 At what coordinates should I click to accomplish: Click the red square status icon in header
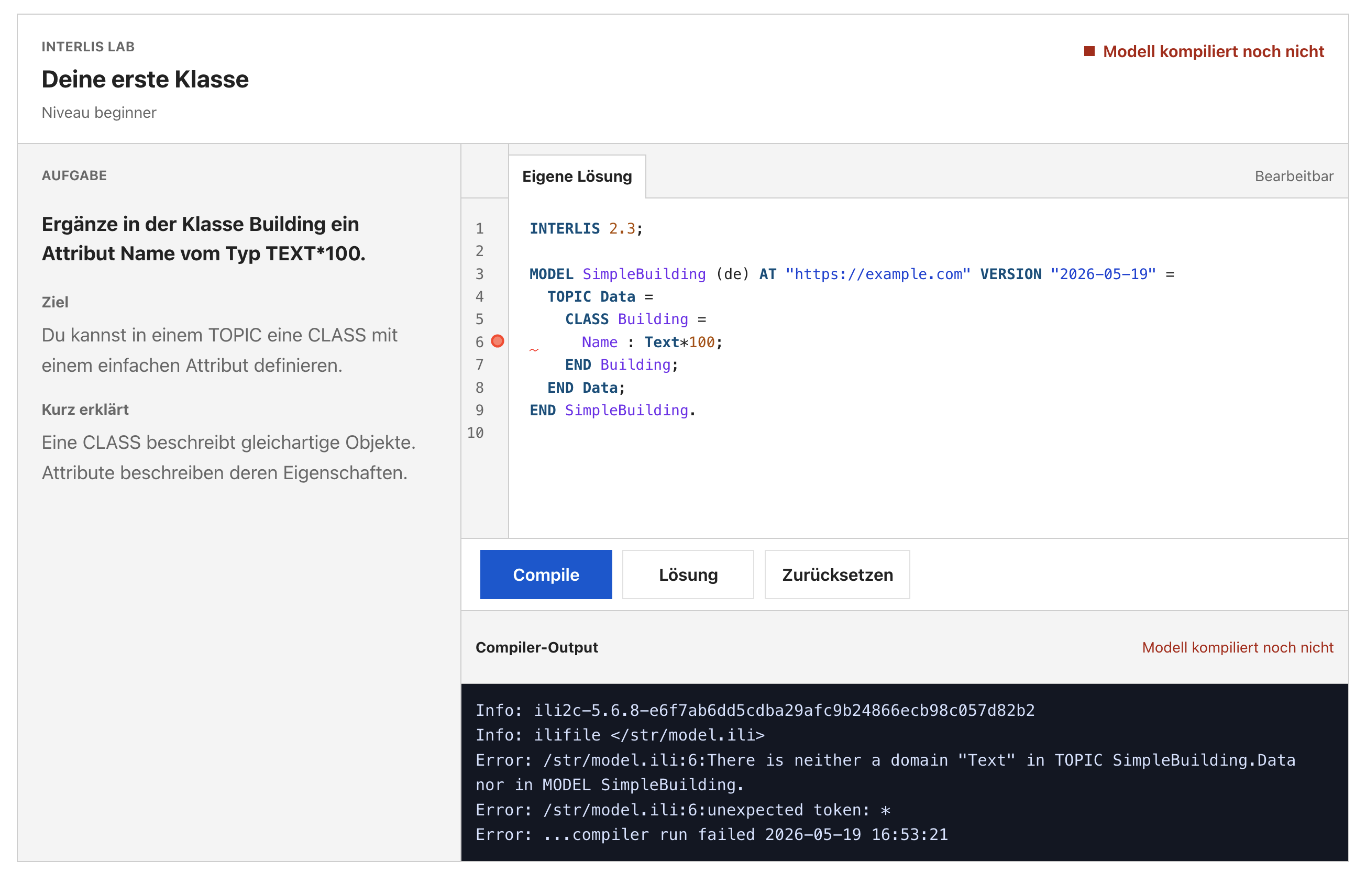click(x=1089, y=51)
